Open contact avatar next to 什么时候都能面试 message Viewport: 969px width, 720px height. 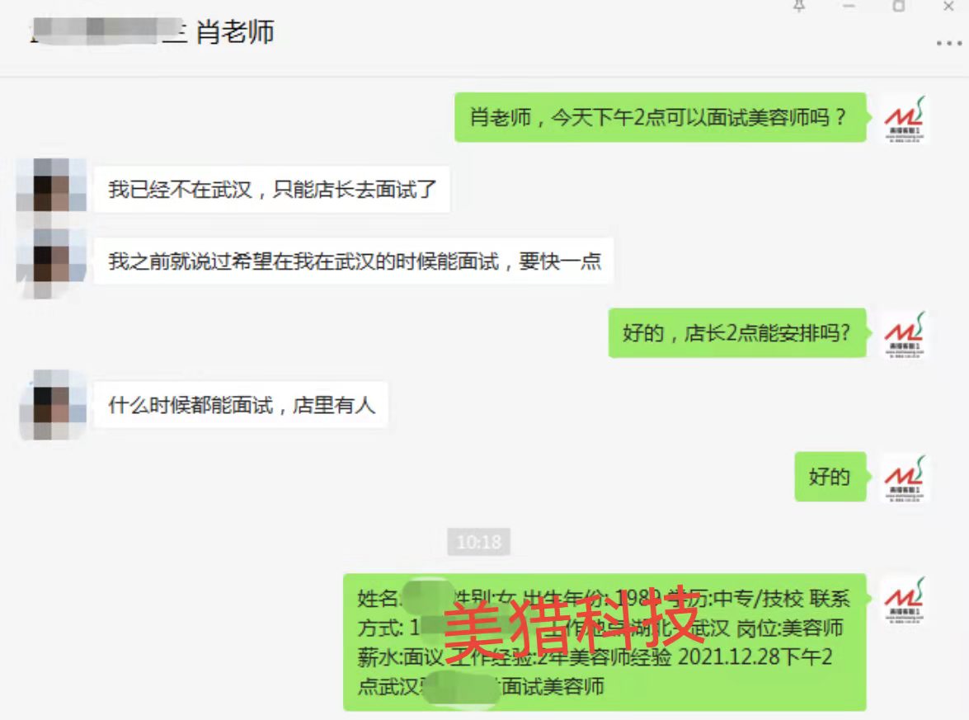(53, 405)
